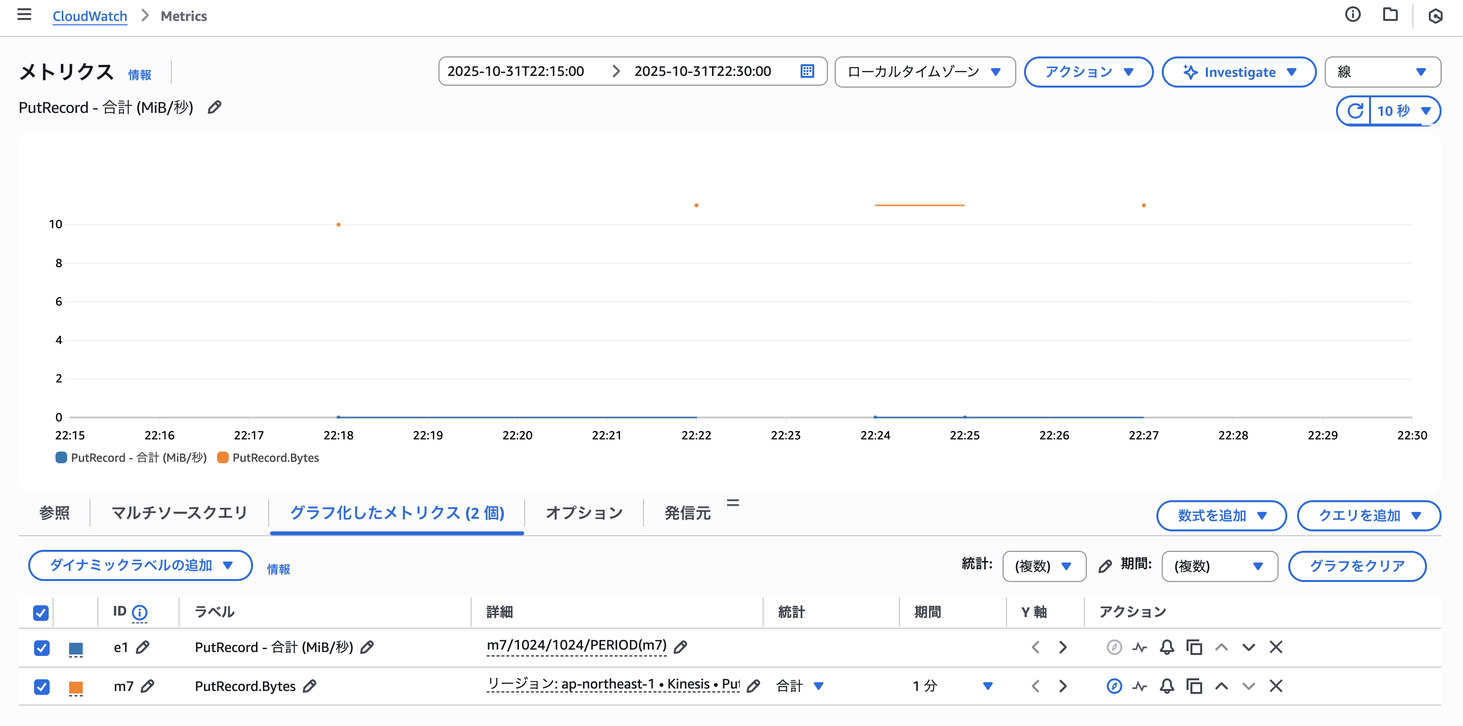Screen dimensions: 1463x726
Task: Switch to the マルチソースクエリ tab
Action: point(180,513)
